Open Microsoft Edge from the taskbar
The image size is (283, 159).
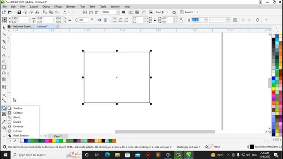coord(107,155)
